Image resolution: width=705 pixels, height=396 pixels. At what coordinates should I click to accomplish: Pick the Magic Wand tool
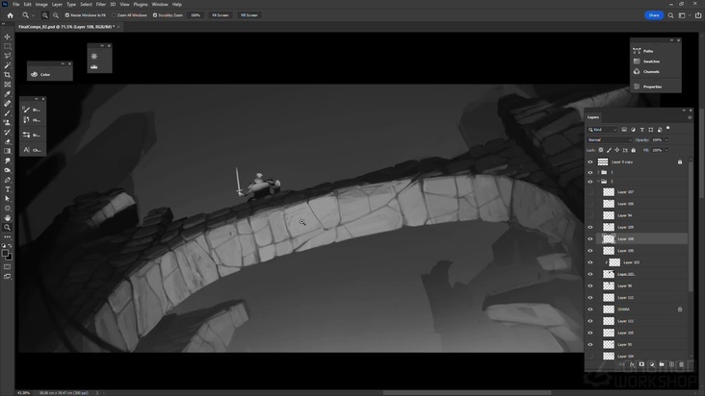click(8, 65)
